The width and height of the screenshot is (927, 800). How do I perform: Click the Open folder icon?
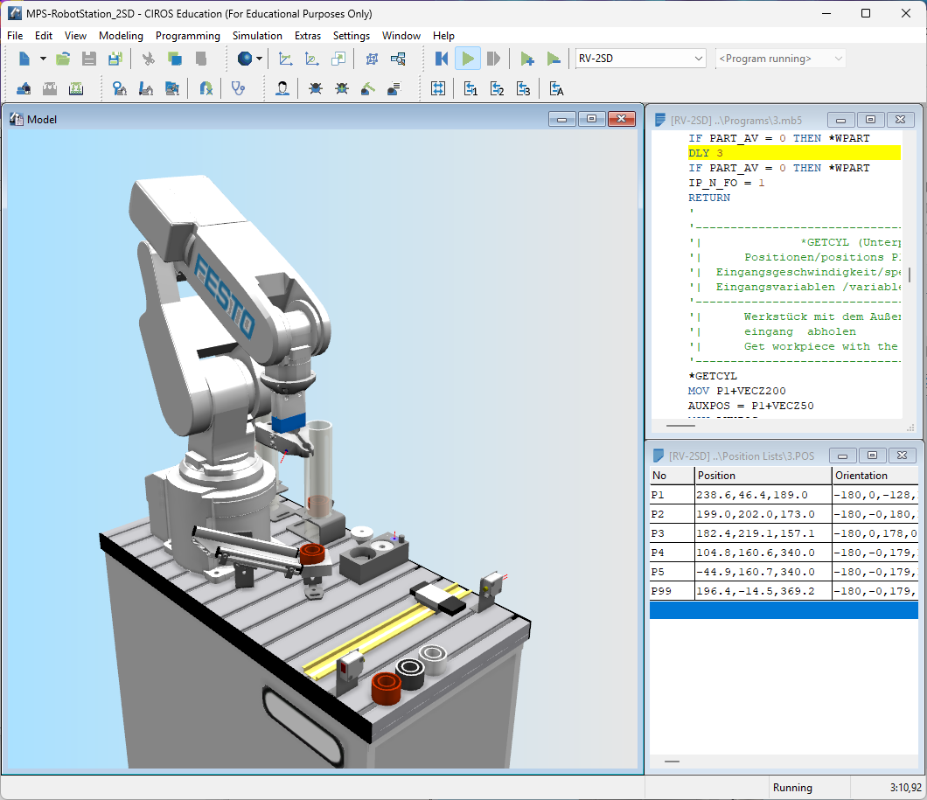click(x=63, y=59)
